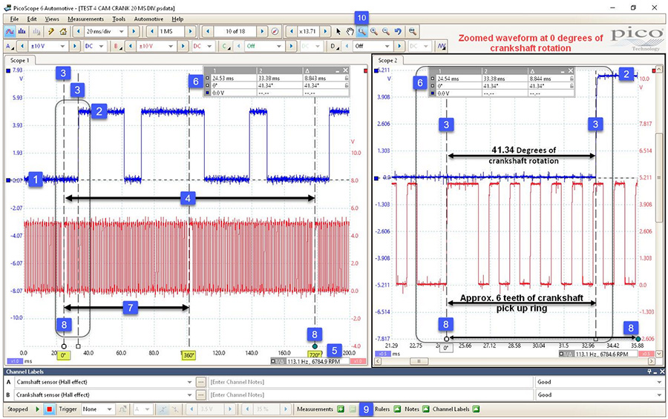Switch to the Scope 2 tab
This screenshot has height=419, width=668.
pos(387,61)
